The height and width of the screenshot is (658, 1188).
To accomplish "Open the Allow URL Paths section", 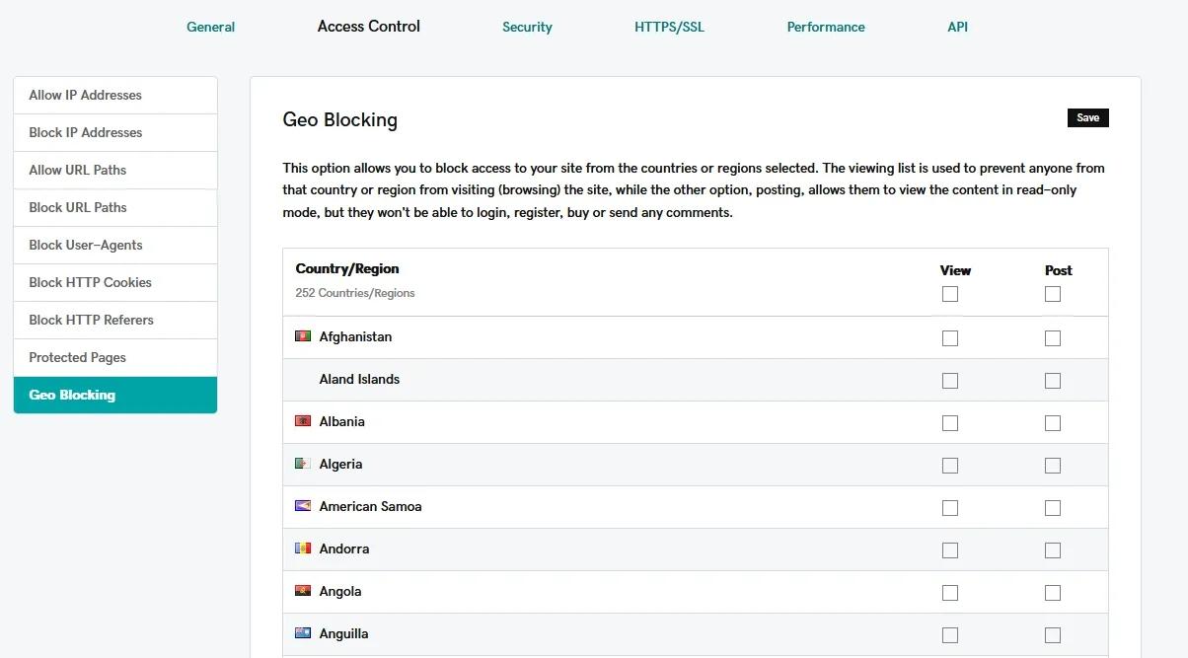I will click(78, 170).
